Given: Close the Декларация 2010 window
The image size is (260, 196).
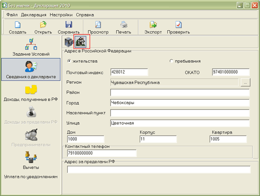Looking at the screenshot, I should [x=255, y=5].
